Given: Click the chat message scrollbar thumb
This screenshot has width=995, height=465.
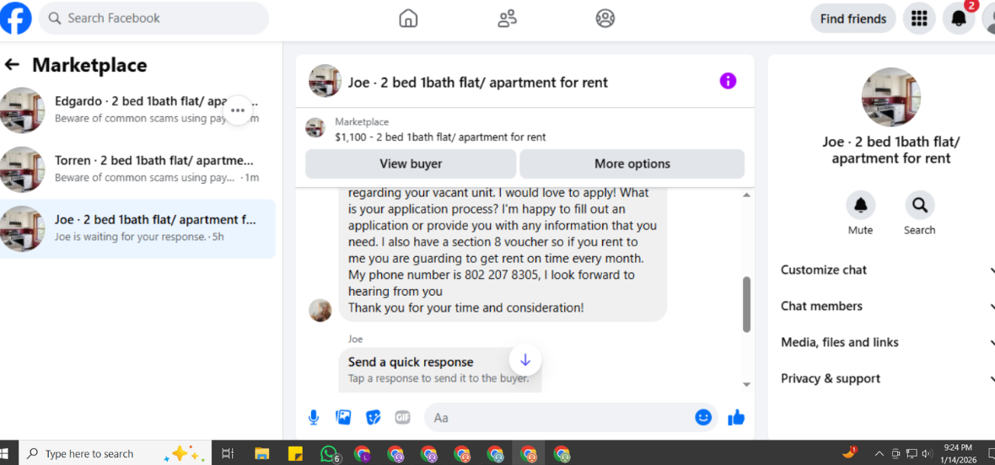Looking at the screenshot, I should click(747, 304).
